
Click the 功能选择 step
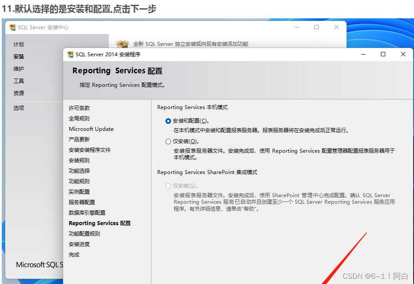pyautogui.click(x=79, y=171)
